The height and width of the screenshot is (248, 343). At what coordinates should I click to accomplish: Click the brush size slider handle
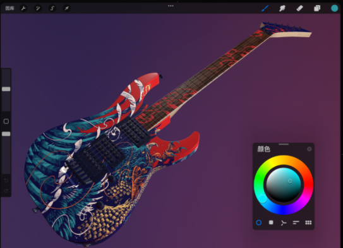[x=6, y=89]
